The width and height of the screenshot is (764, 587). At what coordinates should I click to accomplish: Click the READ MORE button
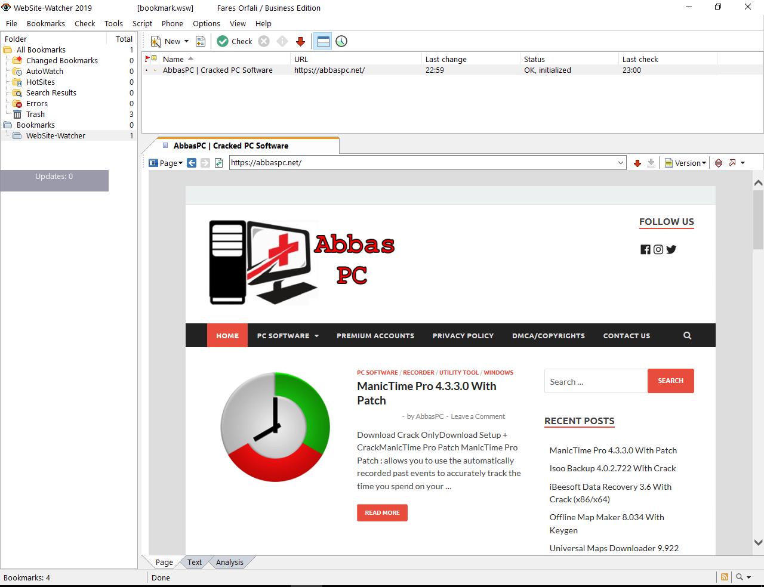(383, 512)
